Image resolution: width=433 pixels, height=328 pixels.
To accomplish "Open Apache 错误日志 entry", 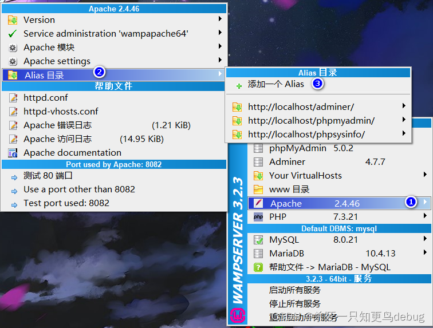I will [x=114, y=125].
